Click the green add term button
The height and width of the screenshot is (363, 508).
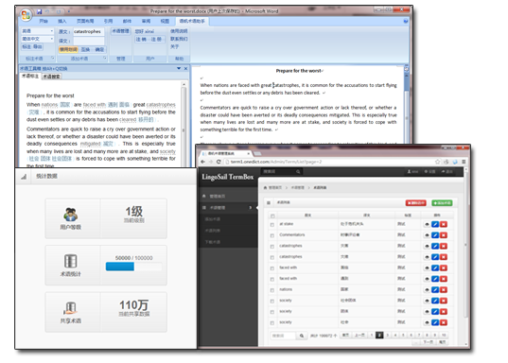pyautogui.click(x=442, y=203)
